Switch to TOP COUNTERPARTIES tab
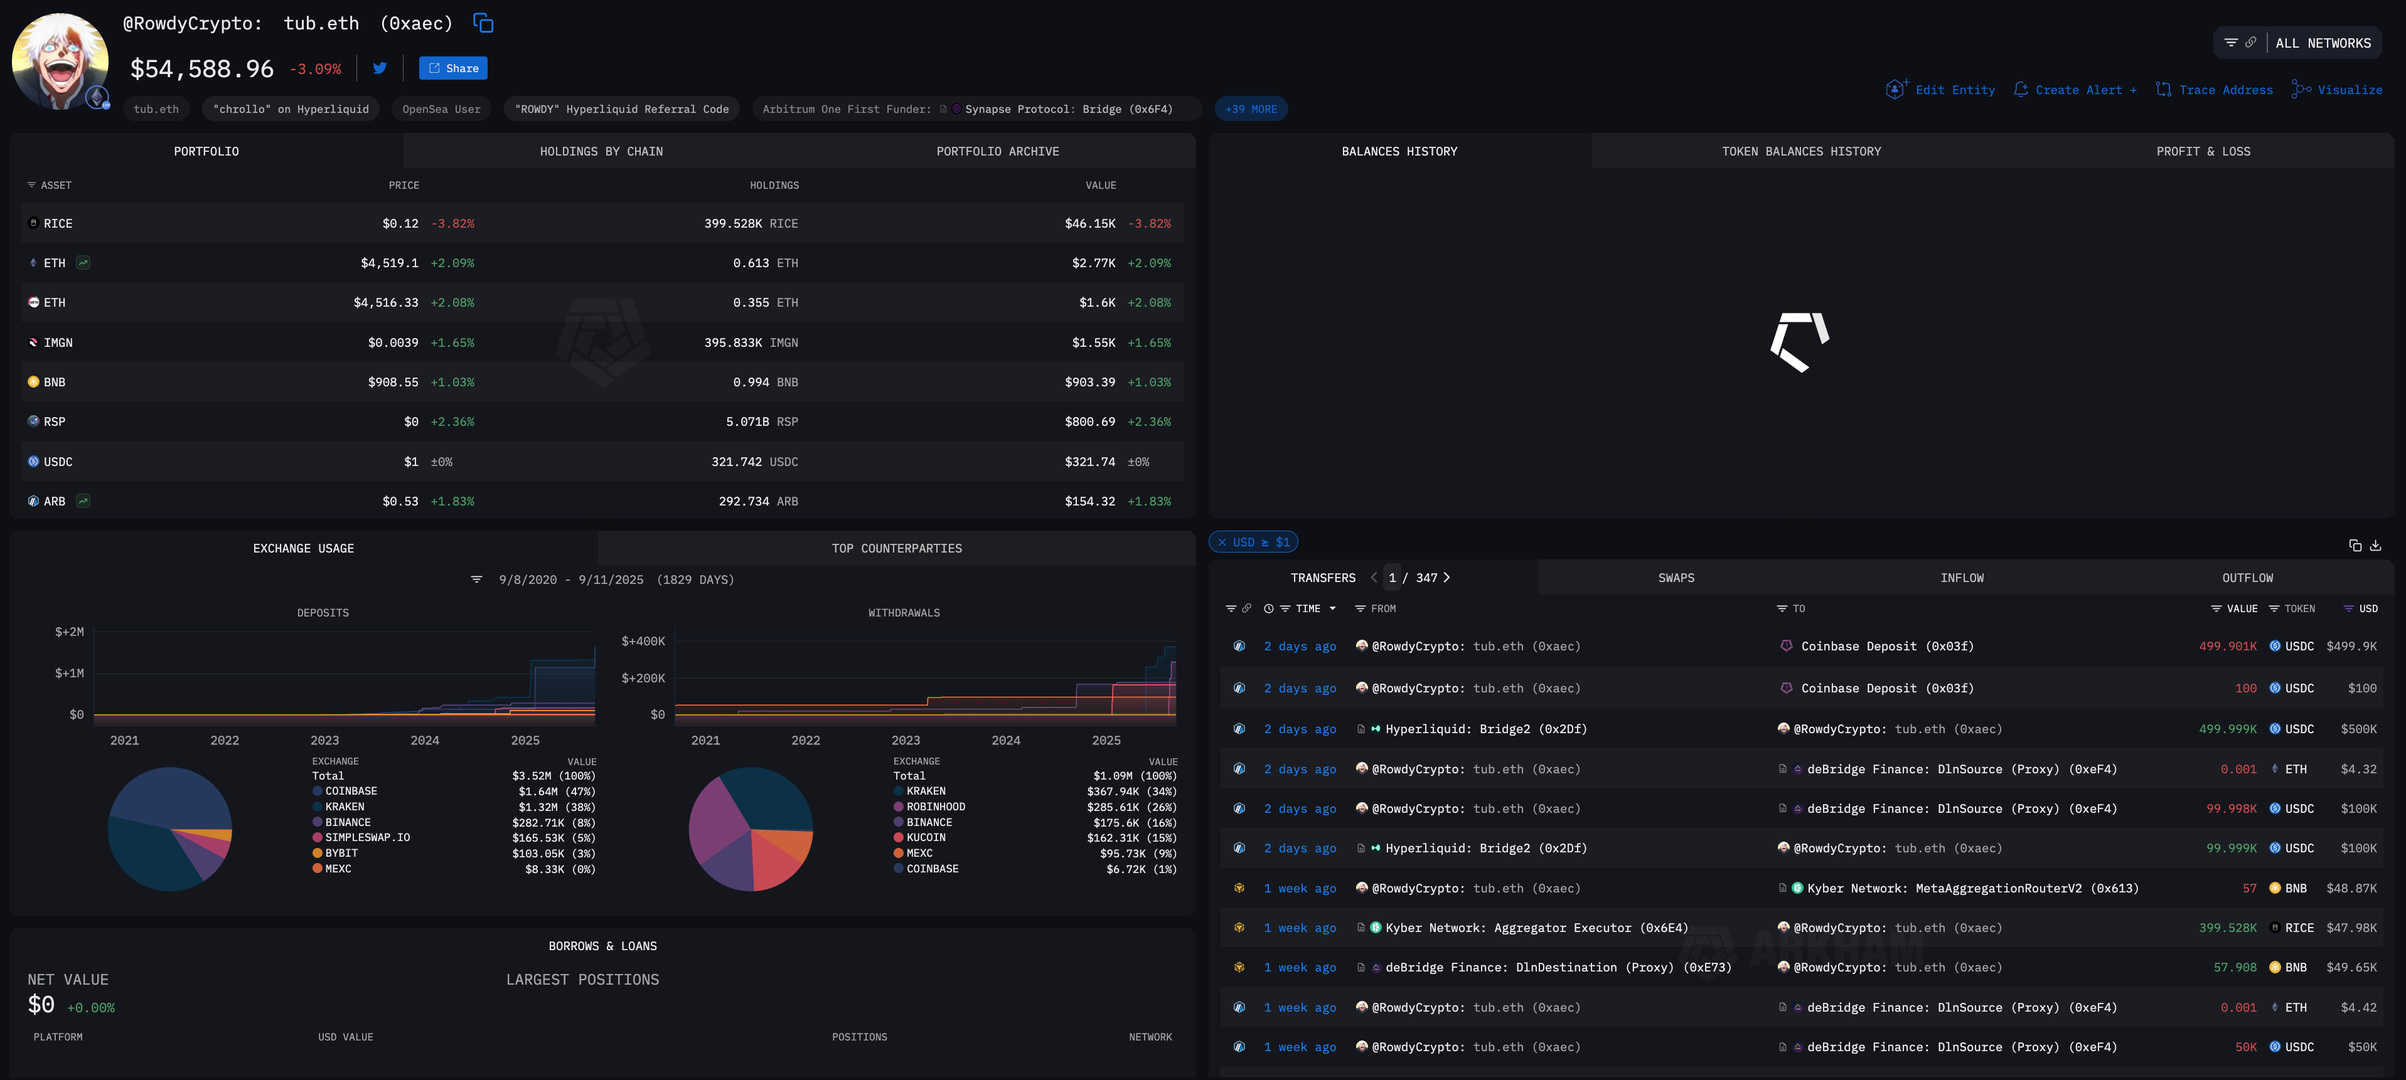2406x1080 pixels. coord(897,549)
